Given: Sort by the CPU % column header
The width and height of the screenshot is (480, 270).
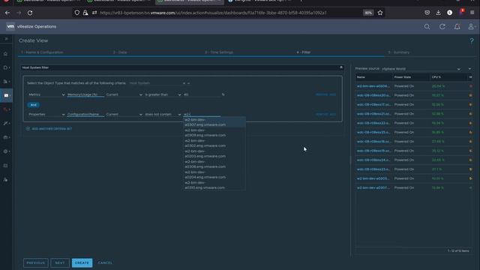Looking at the screenshot, I should tap(448, 77).
